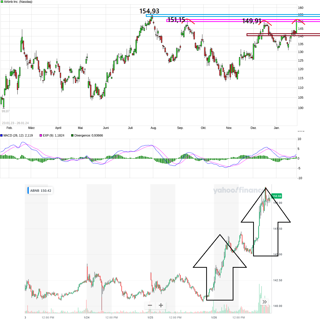This screenshot has width=320, height=324.
Task: Select the green 150.66 price tag
Action: [276, 196]
